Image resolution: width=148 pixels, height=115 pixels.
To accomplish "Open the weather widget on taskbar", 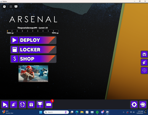I will pos(8,112).
